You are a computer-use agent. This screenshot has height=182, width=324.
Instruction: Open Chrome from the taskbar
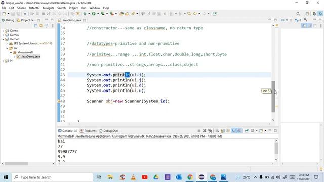[190, 177]
